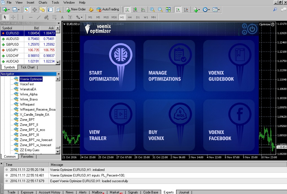
Task: Expand the chart templates dropdown
Action: 219,10
